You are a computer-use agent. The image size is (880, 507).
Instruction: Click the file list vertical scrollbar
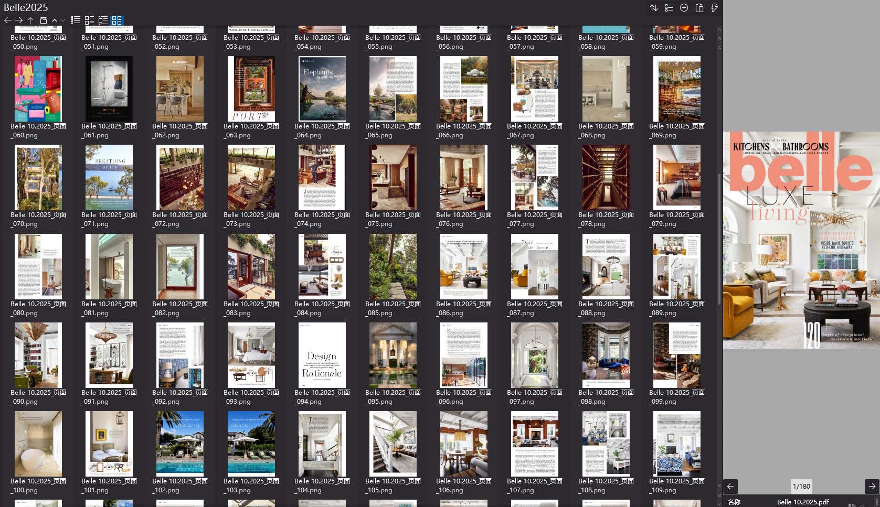click(719, 236)
